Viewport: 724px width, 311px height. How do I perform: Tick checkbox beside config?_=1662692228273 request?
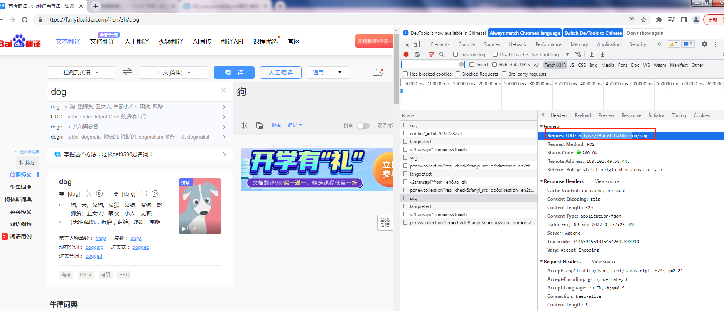tap(405, 133)
